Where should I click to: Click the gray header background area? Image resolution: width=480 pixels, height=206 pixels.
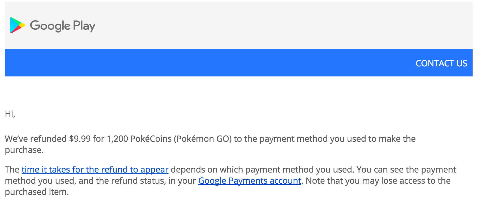point(265,25)
